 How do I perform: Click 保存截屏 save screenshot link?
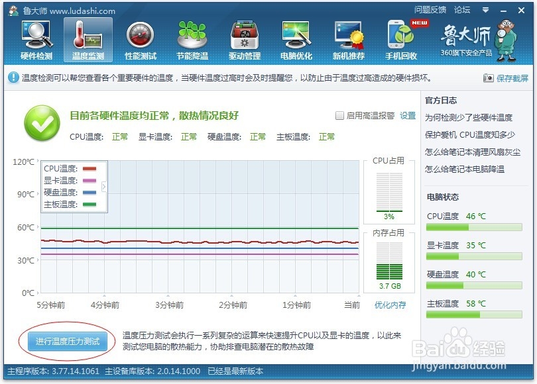click(x=512, y=78)
